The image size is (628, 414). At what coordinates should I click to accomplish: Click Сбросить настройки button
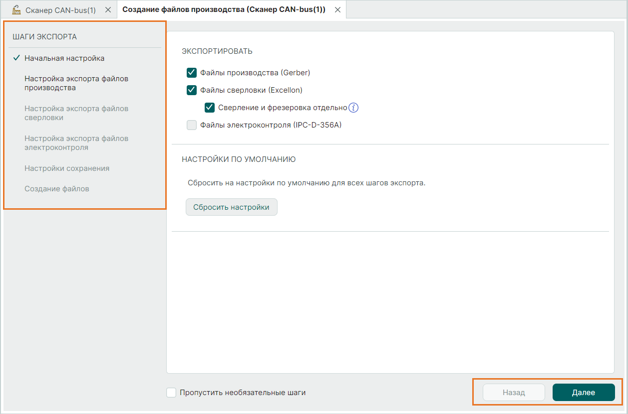point(231,207)
